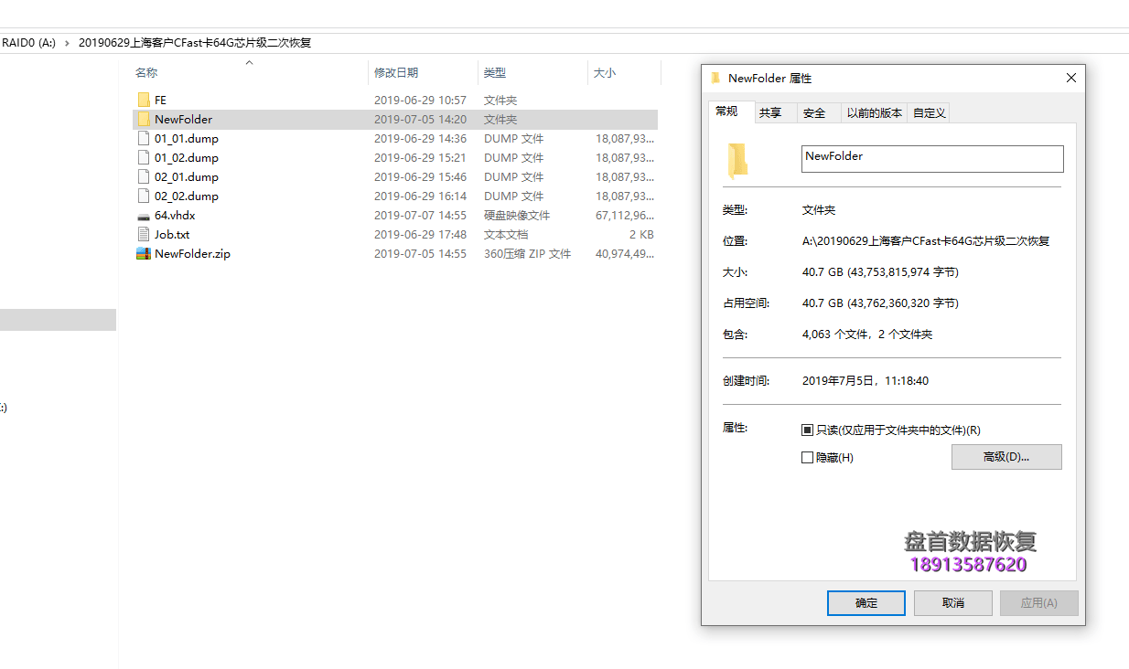Sort by the 类型 column header

point(495,72)
